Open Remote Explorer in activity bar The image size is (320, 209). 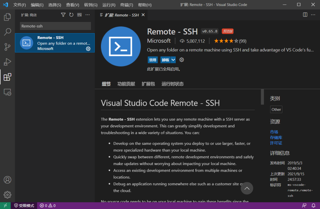tap(7, 92)
